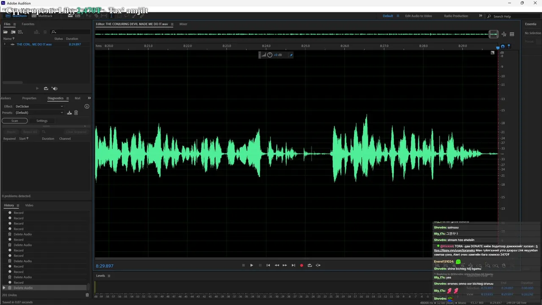Open the History panel menu
Screen dimensions: 542x305
[x=18, y=205]
